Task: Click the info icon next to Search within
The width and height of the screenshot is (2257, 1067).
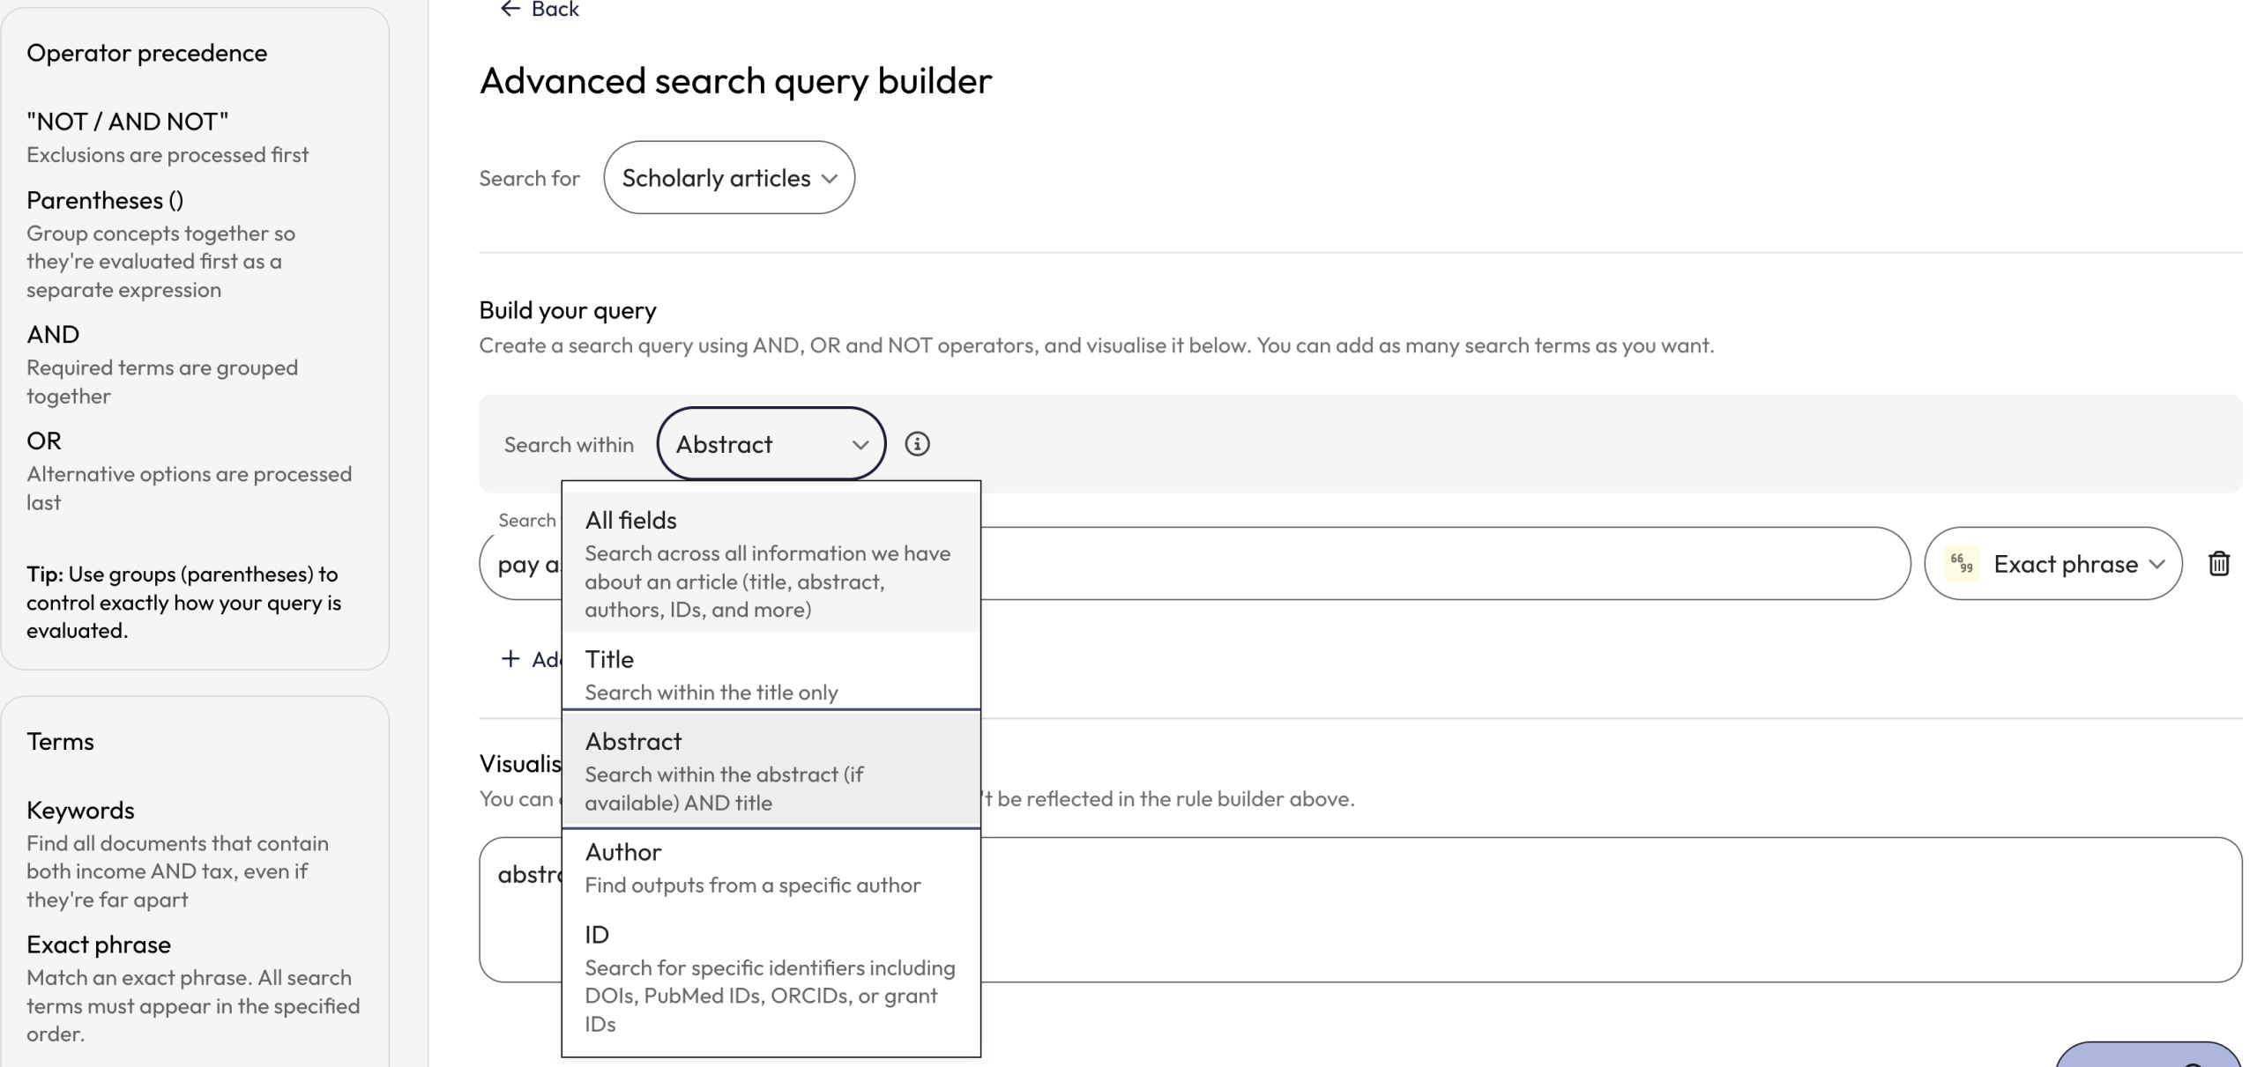Action: pyautogui.click(x=917, y=444)
